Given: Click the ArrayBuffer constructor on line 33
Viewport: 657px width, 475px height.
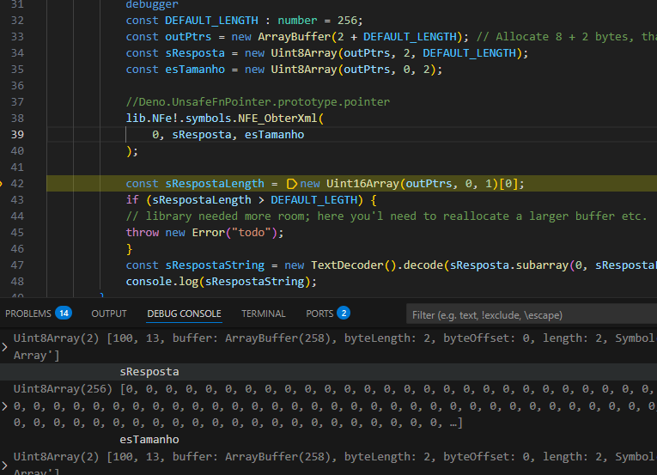Looking at the screenshot, I should tap(294, 37).
